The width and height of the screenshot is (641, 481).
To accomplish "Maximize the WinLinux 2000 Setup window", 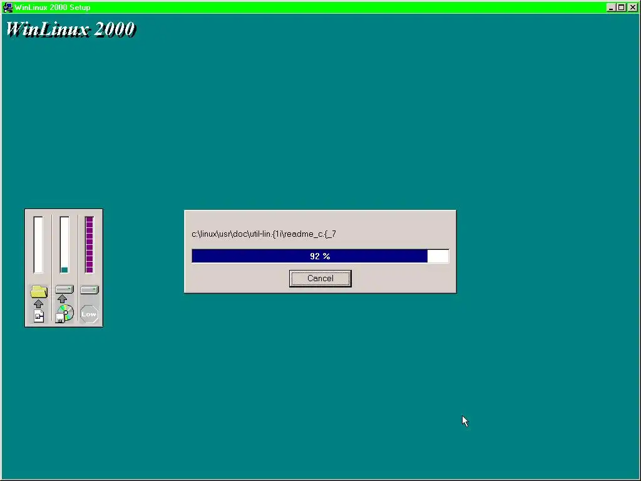I will pos(622,8).
